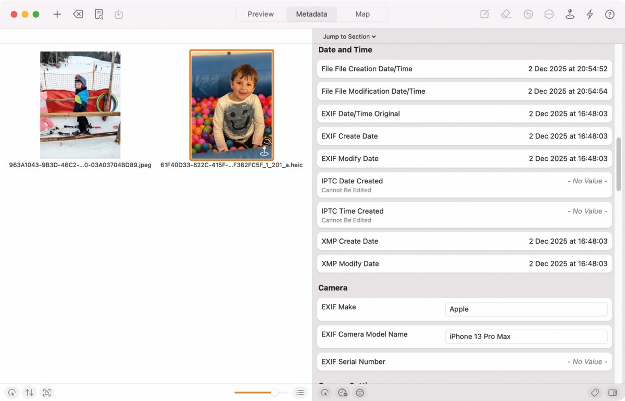Click the IPTC Date Created row
Image resolution: width=625 pixels, height=401 pixels.
[x=465, y=185]
